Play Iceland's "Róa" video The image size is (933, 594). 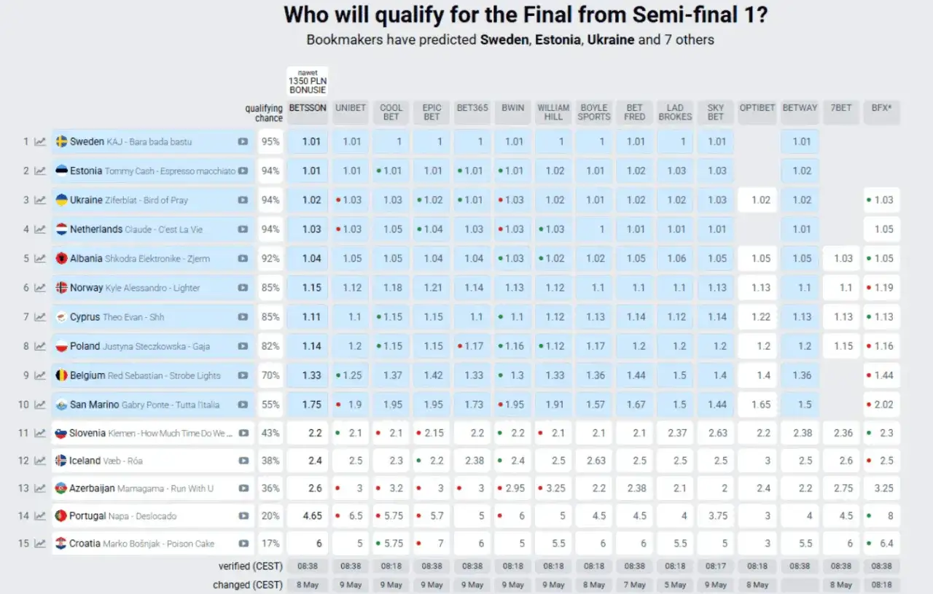click(242, 460)
